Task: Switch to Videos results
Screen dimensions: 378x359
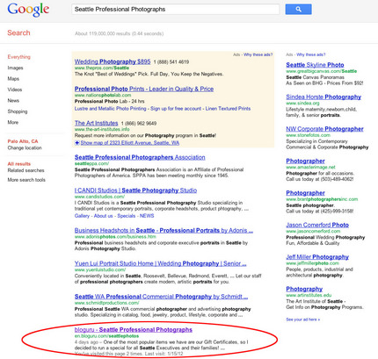Action: 15,90
